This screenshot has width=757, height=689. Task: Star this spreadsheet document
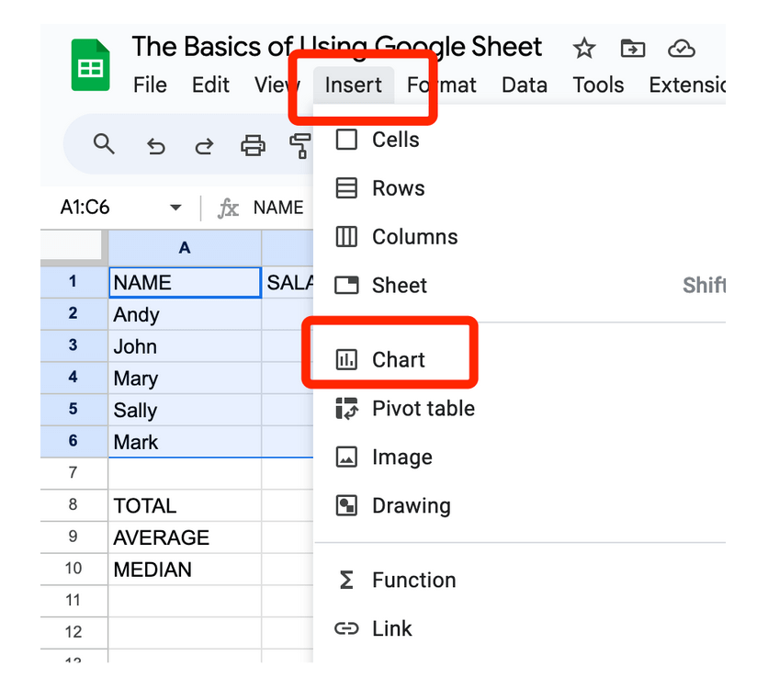point(583,49)
